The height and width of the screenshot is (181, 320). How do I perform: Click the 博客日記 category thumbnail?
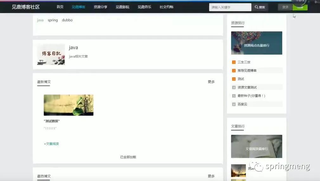[51, 54]
